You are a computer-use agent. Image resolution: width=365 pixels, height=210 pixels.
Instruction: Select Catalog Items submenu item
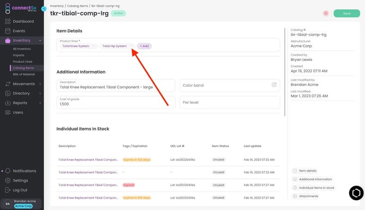coord(23,68)
